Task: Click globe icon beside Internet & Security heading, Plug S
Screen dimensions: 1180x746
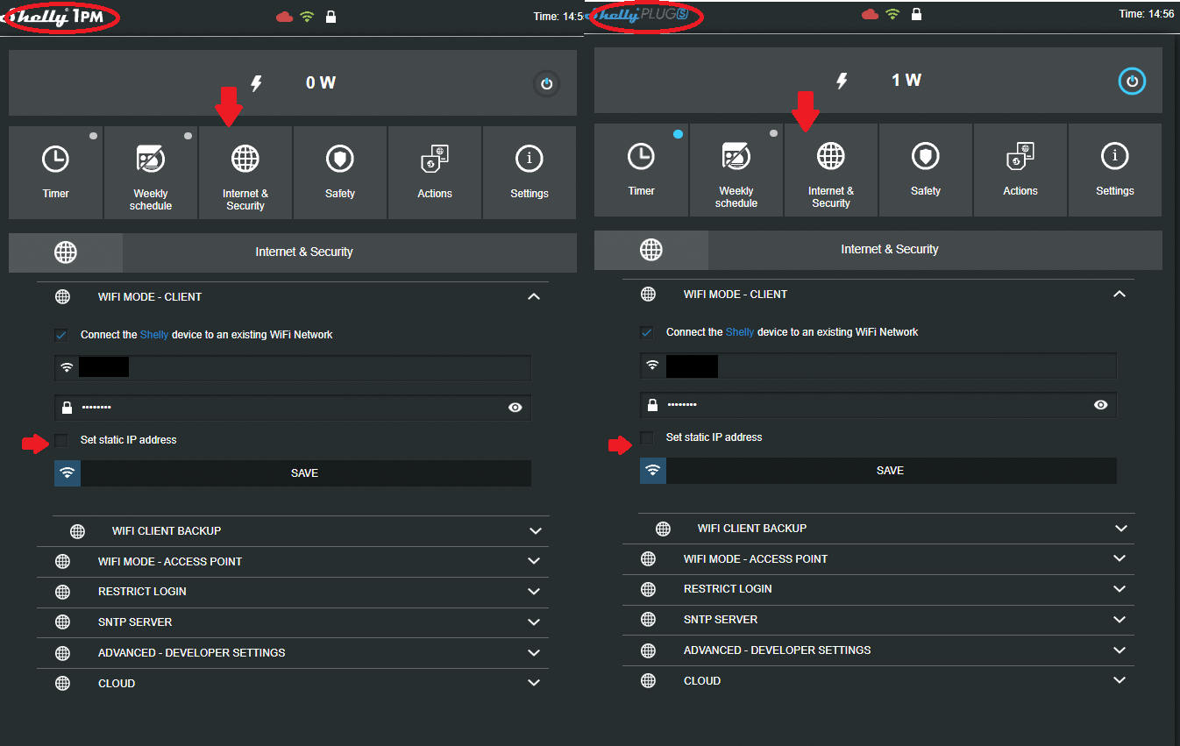Action: pyautogui.click(x=651, y=250)
